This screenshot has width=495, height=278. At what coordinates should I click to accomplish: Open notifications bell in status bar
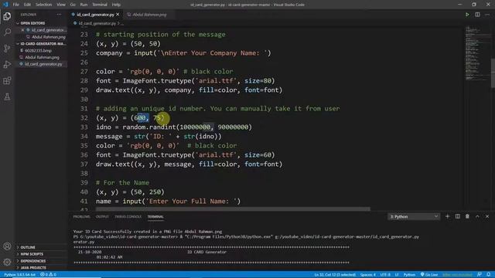489,275
